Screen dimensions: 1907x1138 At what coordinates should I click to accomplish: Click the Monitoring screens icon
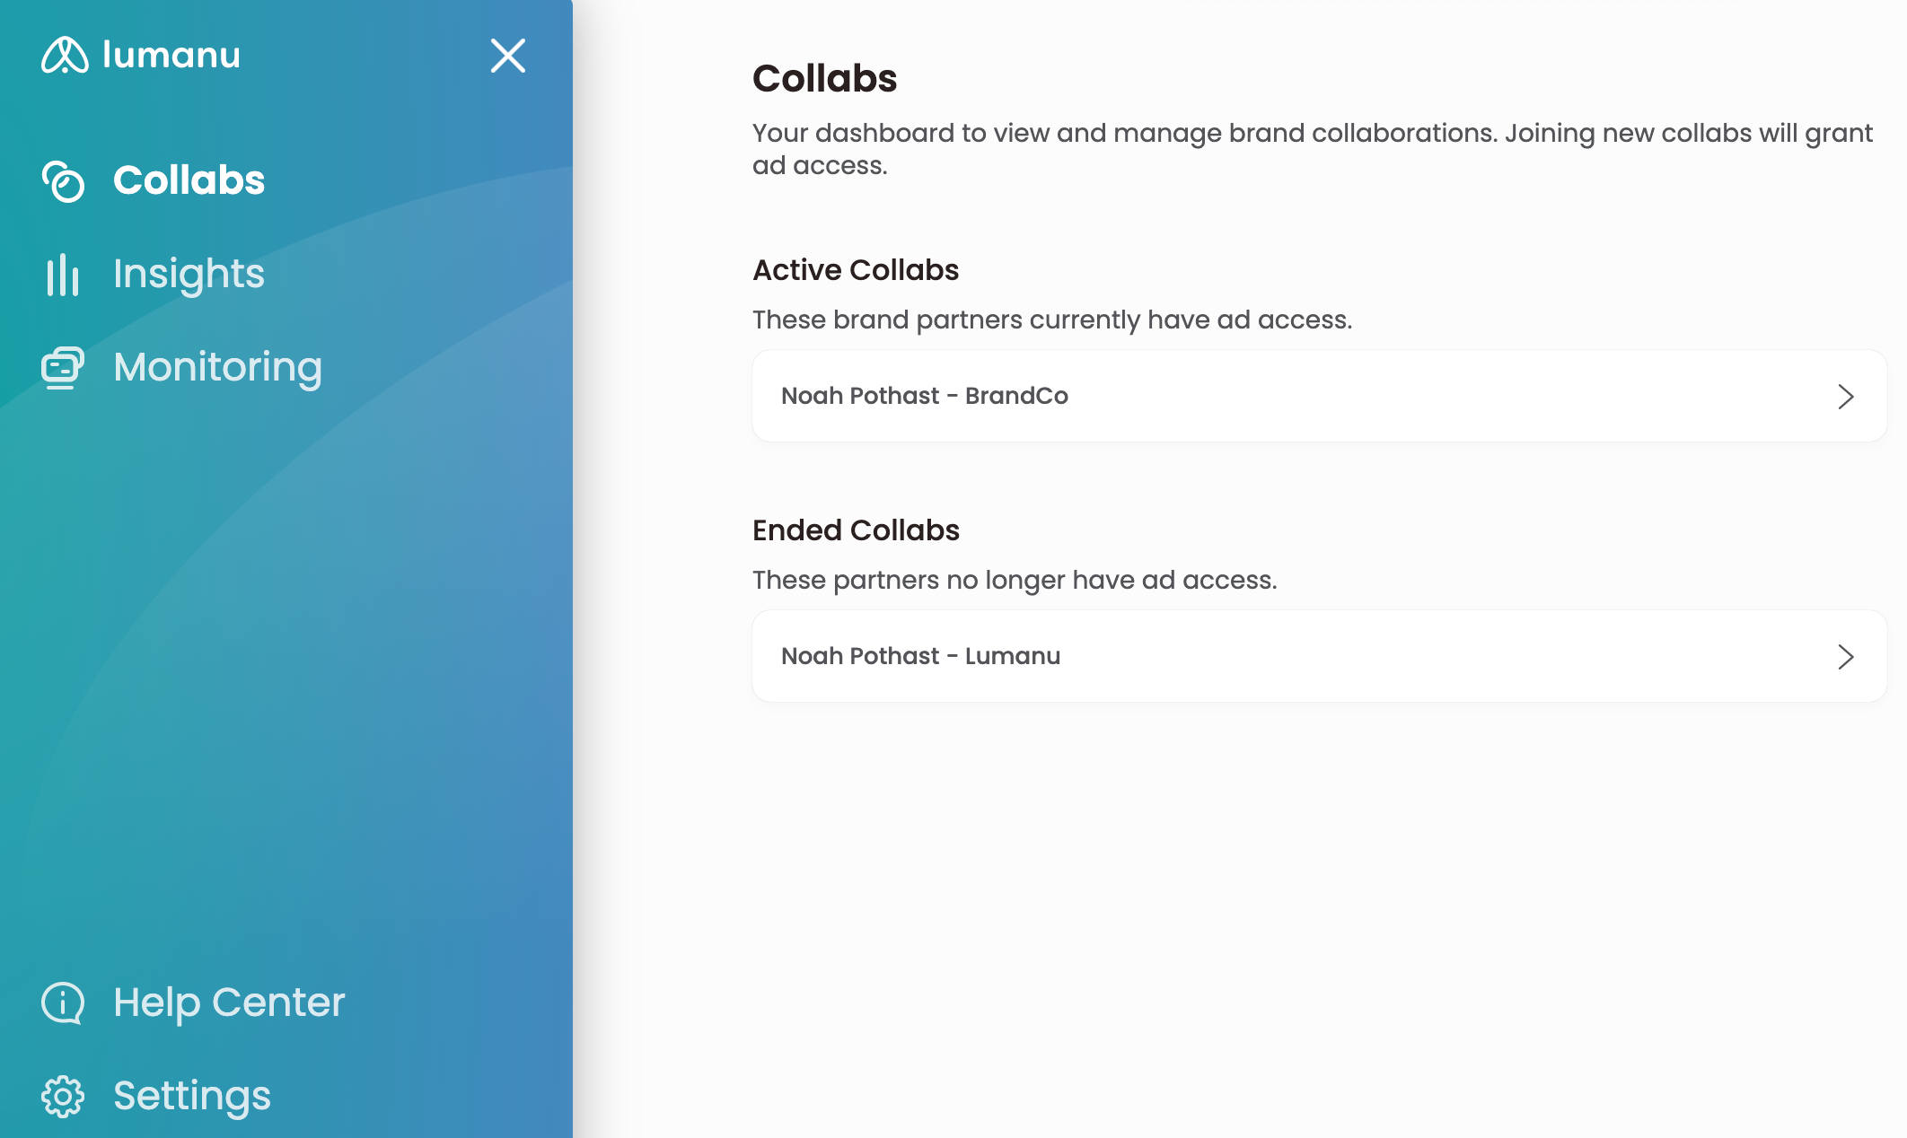pyautogui.click(x=63, y=367)
